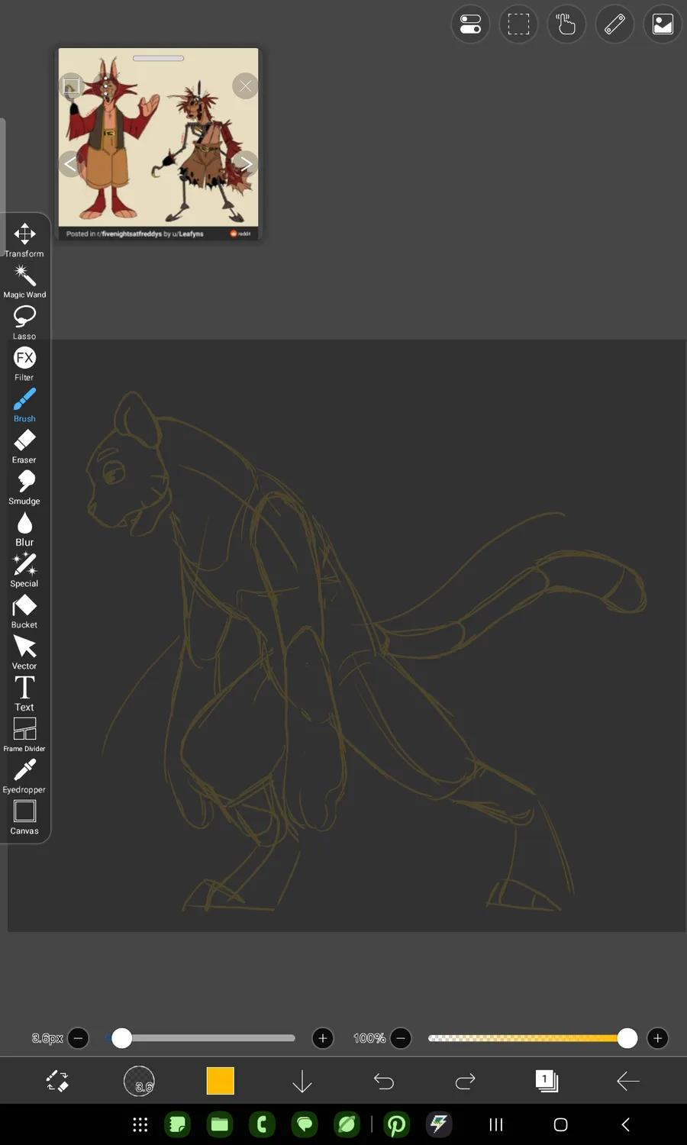
Task: Increase opacity with the plus button
Action: (658, 1038)
